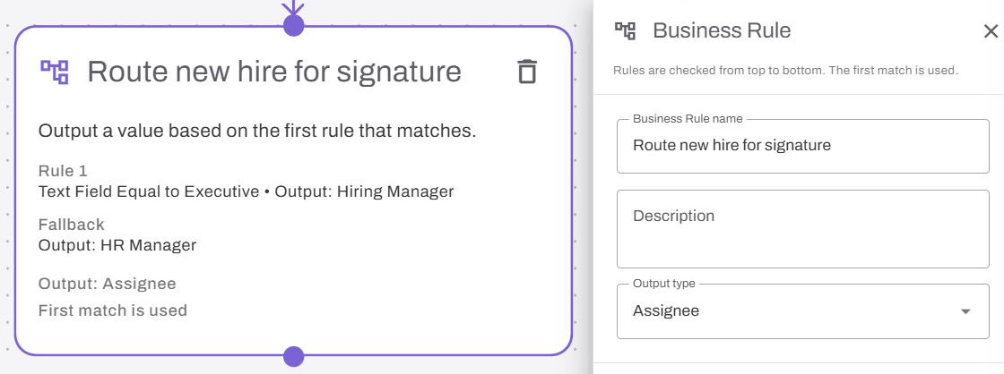Select the top connector dot on the node
1004x374 pixels.
pos(293,26)
